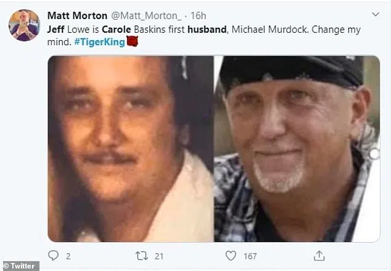The image size is (391, 271).
Task: Like the tweet with the heart icon
Action: [x=231, y=256]
